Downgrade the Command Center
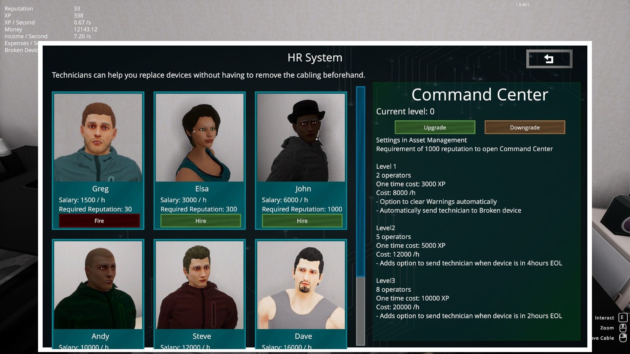This screenshot has width=630, height=354. click(x=525, y=127)
